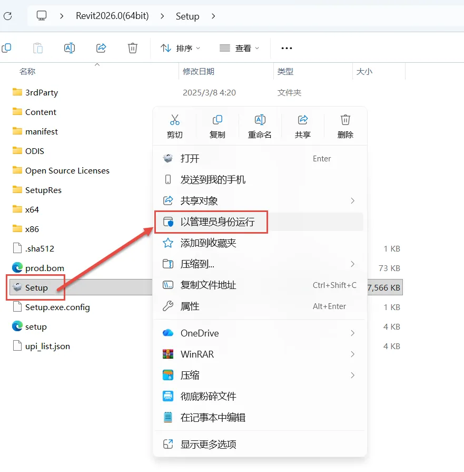Click the Setup.exe.config file icon
Screen dimensions: 464x472
pyautogui.click(x=17, y=307)
